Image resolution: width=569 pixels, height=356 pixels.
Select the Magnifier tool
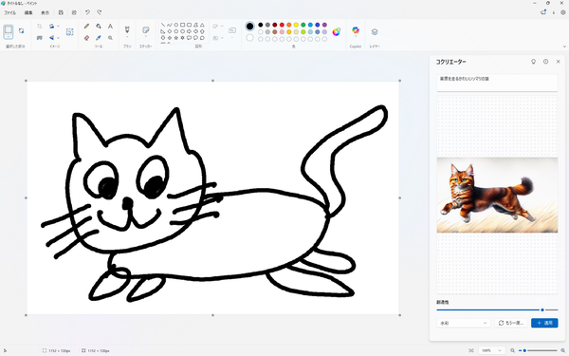click(x=110, y=37)
